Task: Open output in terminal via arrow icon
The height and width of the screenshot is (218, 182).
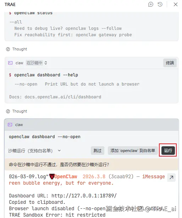Action: pos(171,177)
